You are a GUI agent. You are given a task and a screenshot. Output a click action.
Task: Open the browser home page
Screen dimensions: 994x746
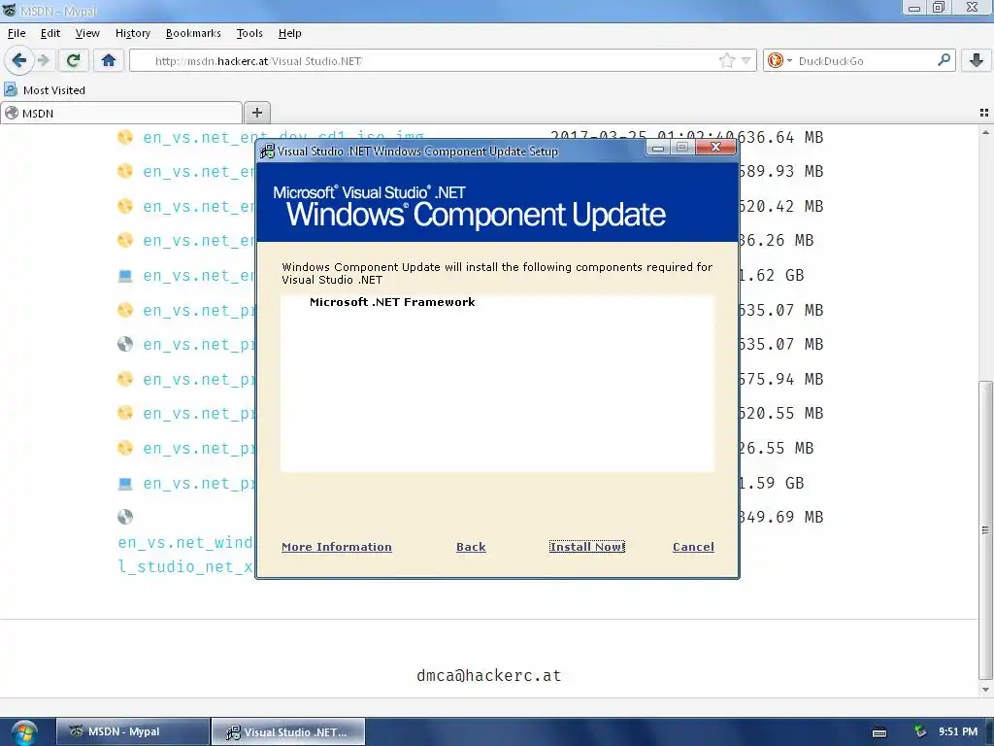tap(109, 60)
